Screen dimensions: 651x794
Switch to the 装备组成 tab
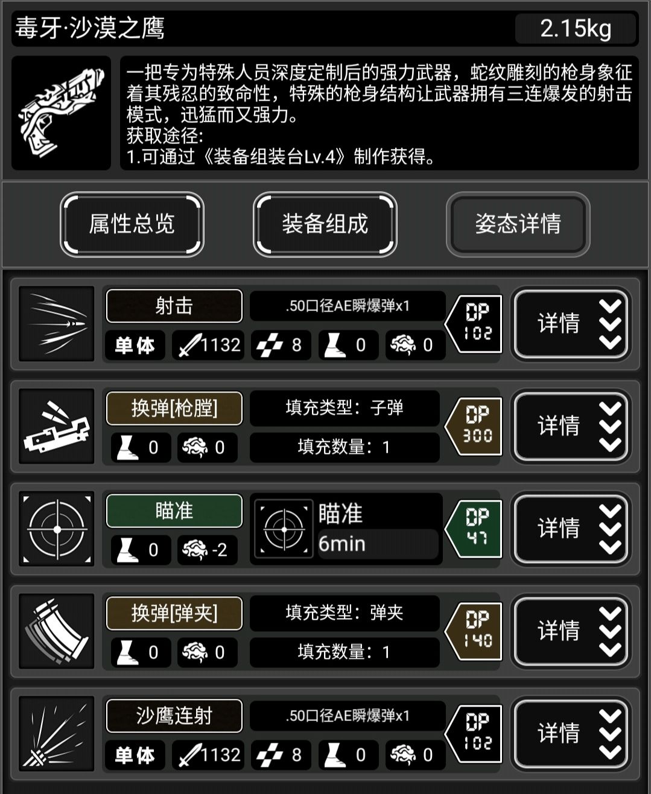(x=325, y=224)
